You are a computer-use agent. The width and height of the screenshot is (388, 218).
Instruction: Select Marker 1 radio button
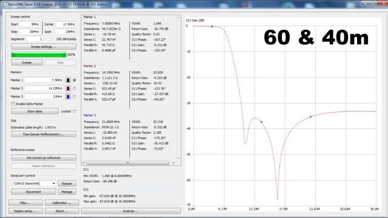pyautogui.click(x=74, y=80)
